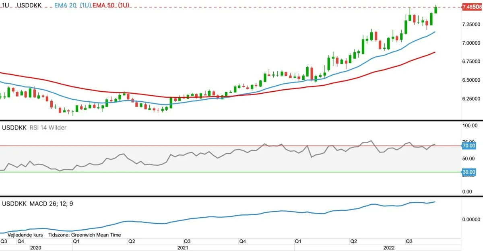Select the RSI 70.00 overbought level tag

tap(469, 146)
